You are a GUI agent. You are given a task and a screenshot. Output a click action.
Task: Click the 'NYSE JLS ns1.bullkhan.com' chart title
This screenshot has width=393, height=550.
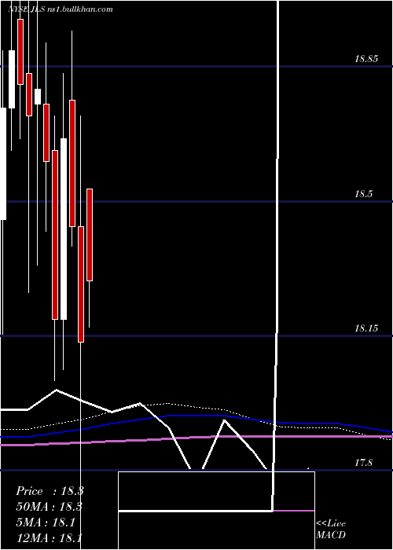[60, 9]
